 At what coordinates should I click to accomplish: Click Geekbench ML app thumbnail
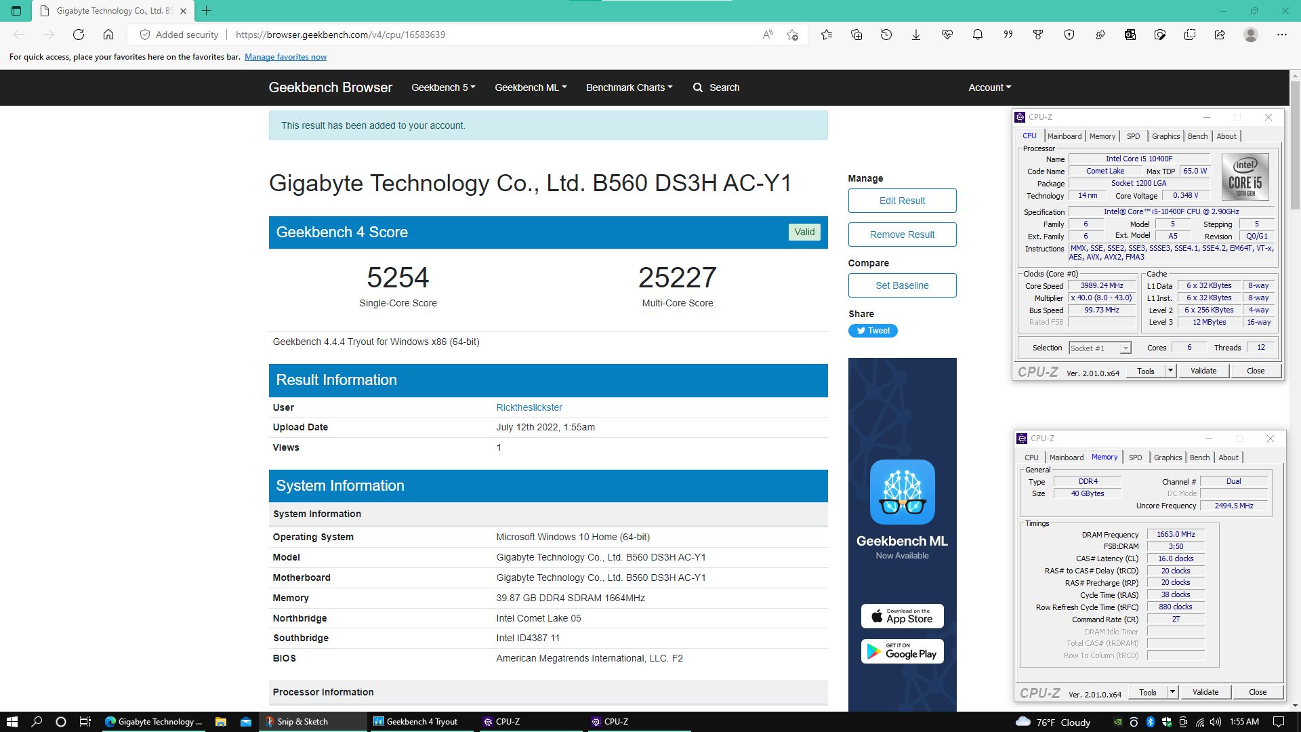(x=902, y=492)
